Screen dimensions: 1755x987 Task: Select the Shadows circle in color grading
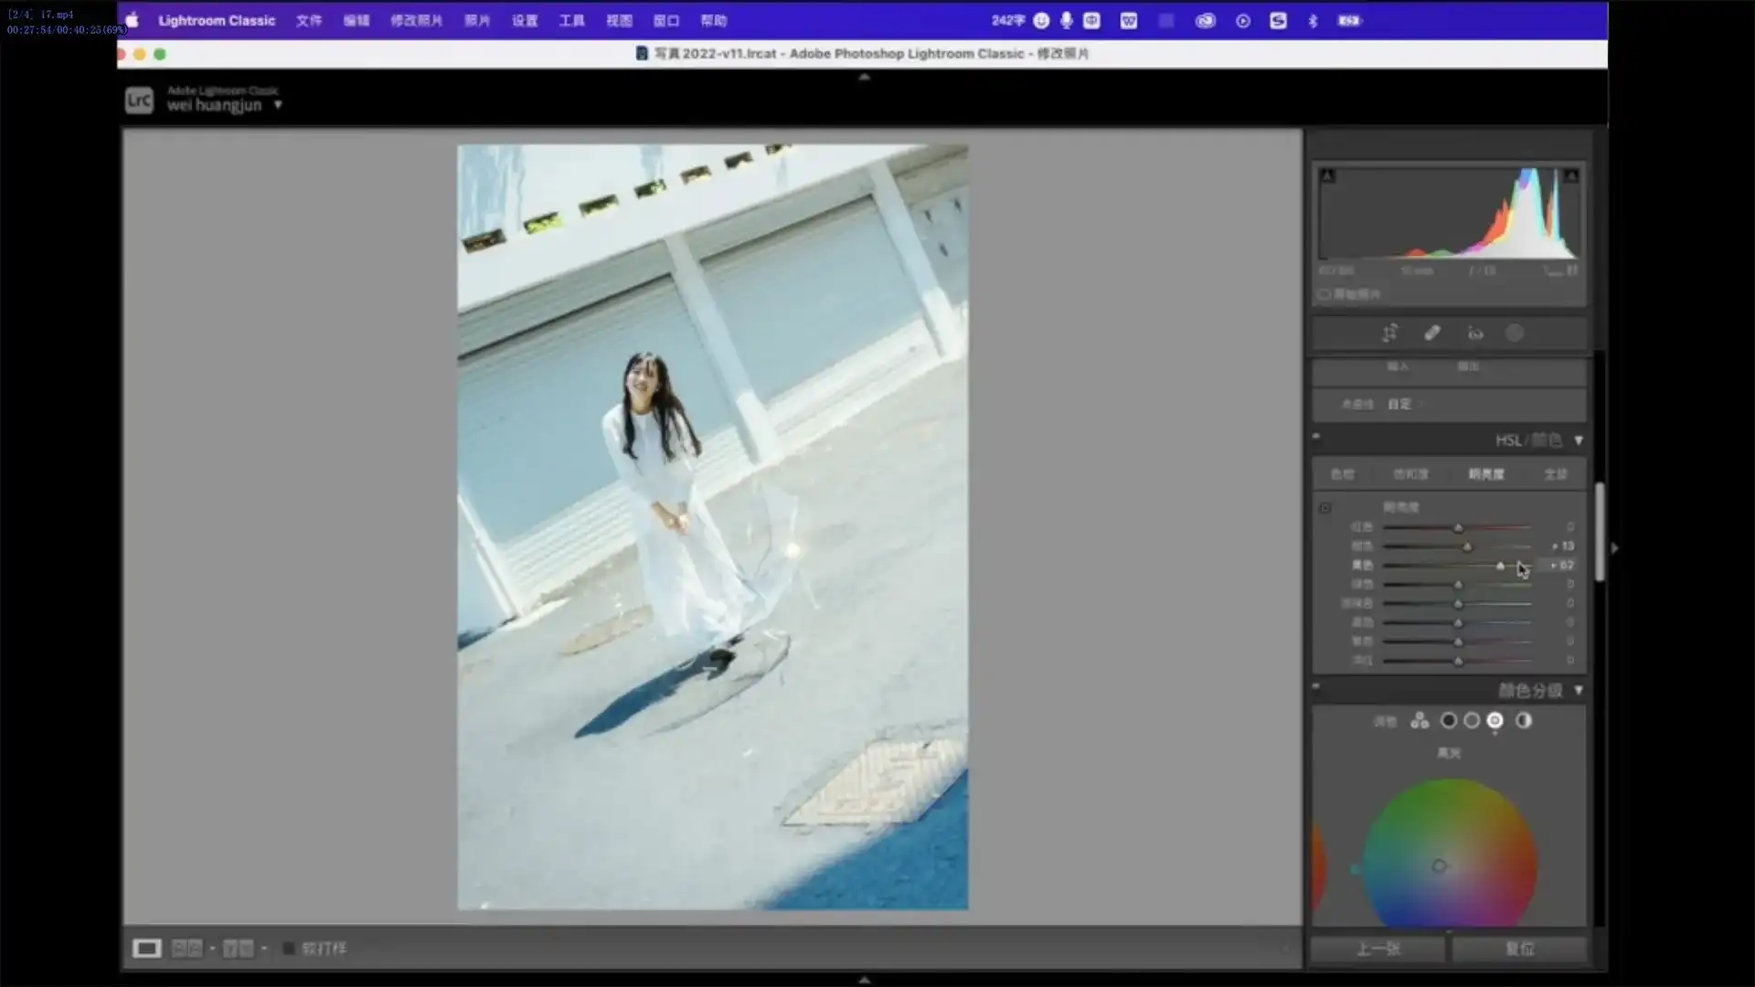1449,721
